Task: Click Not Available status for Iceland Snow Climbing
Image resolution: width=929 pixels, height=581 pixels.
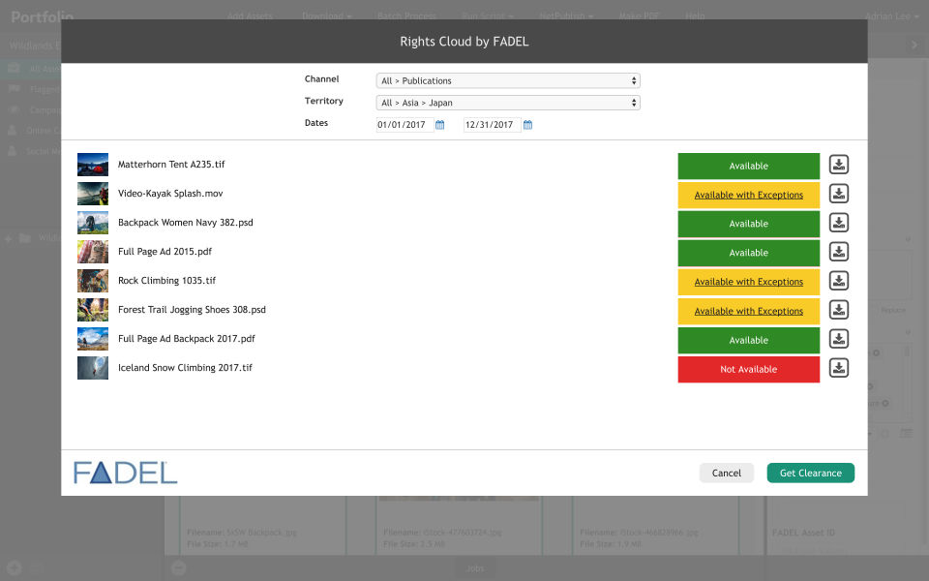Action: coord(748,369)
